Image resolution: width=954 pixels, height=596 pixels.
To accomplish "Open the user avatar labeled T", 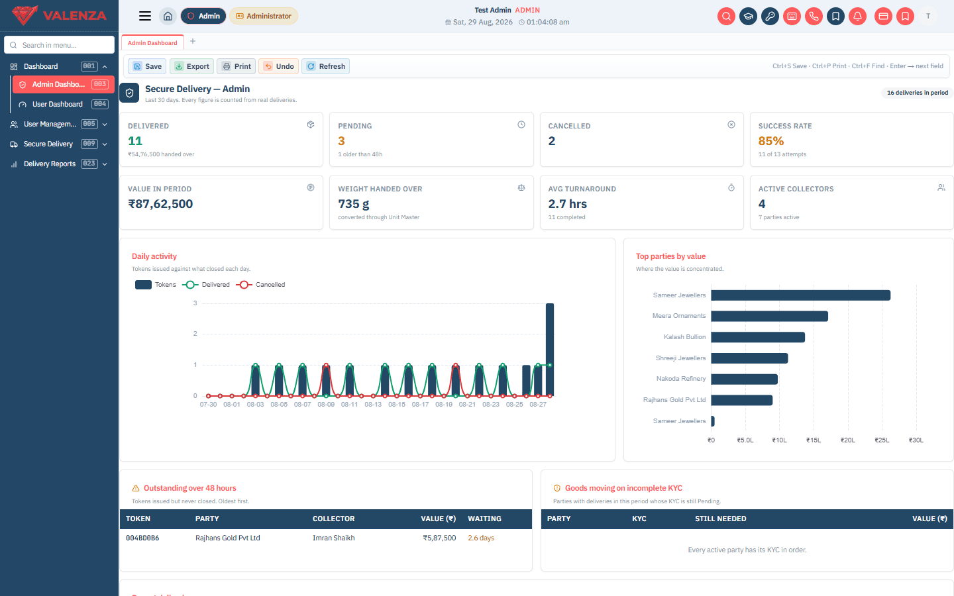I will click(928, 16).
